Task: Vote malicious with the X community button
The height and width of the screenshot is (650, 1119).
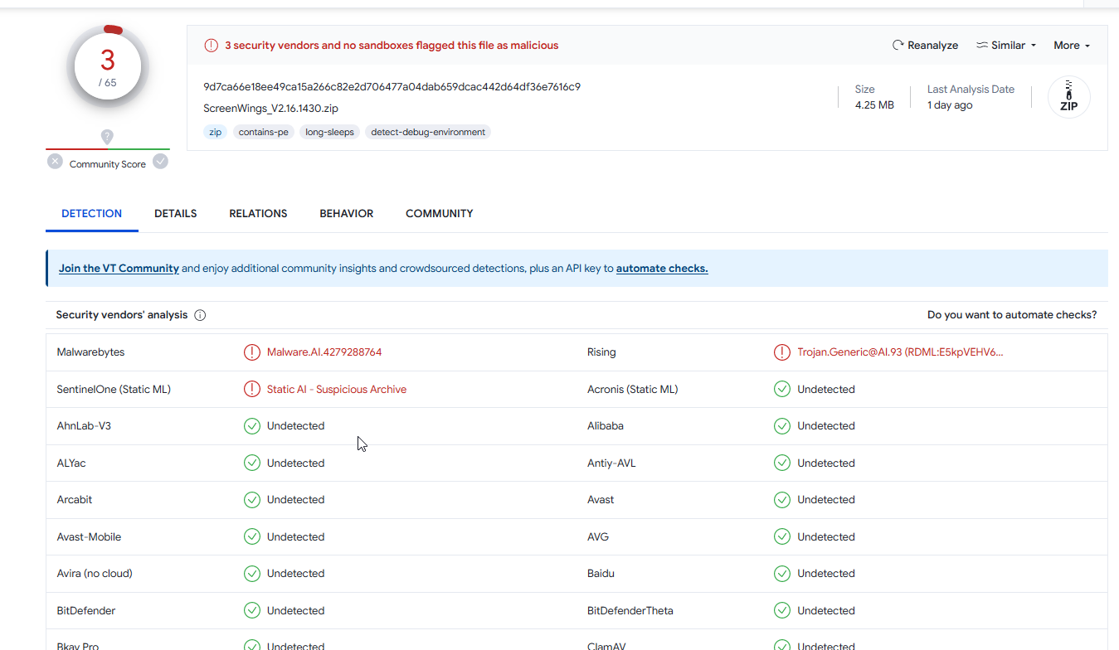Action: point(55,162)
